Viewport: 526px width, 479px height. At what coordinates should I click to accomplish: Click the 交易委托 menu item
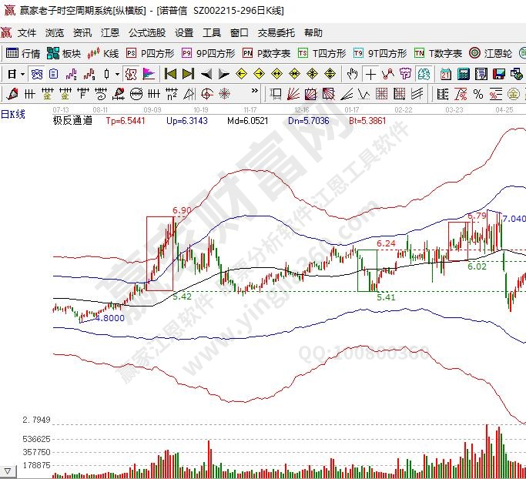(x=276, y=33)
